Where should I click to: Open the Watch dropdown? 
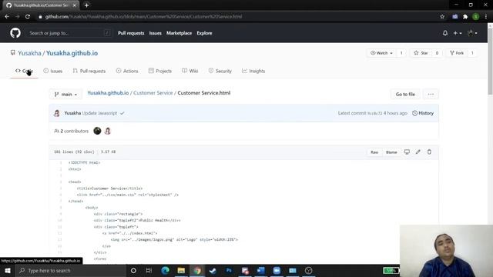[381, 53]
